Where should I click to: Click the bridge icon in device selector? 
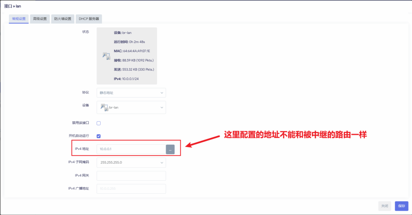point(104,107)
